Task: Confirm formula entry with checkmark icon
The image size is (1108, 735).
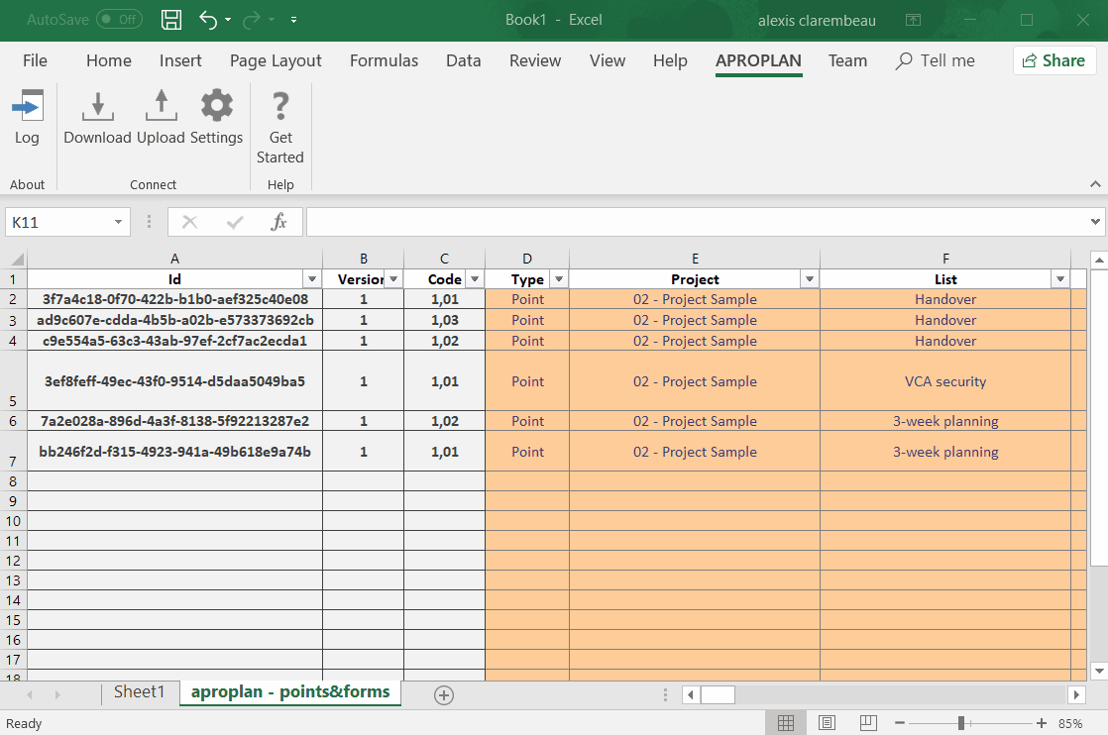Action: pyautogui.click(x=235, y=223)
